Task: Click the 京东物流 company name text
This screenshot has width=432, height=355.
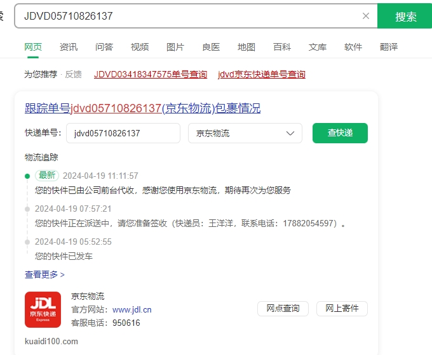Action: (x=88, y=297)
